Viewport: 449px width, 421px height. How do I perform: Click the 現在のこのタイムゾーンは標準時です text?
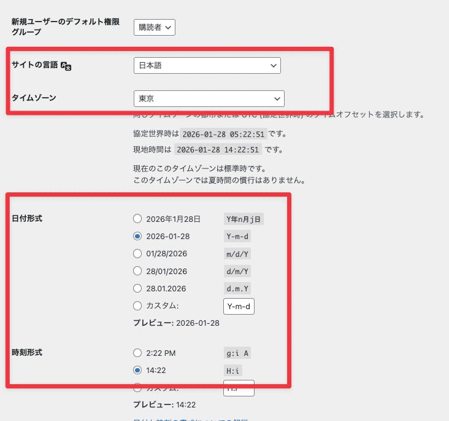199,168
